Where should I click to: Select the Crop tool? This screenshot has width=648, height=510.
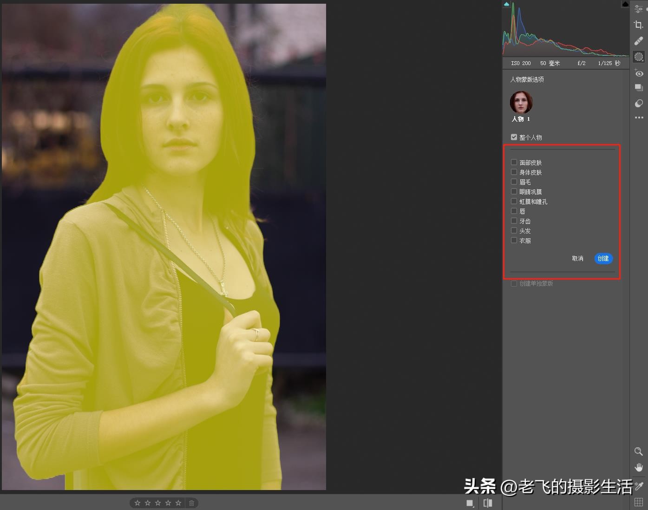click(x=639, y=25)
